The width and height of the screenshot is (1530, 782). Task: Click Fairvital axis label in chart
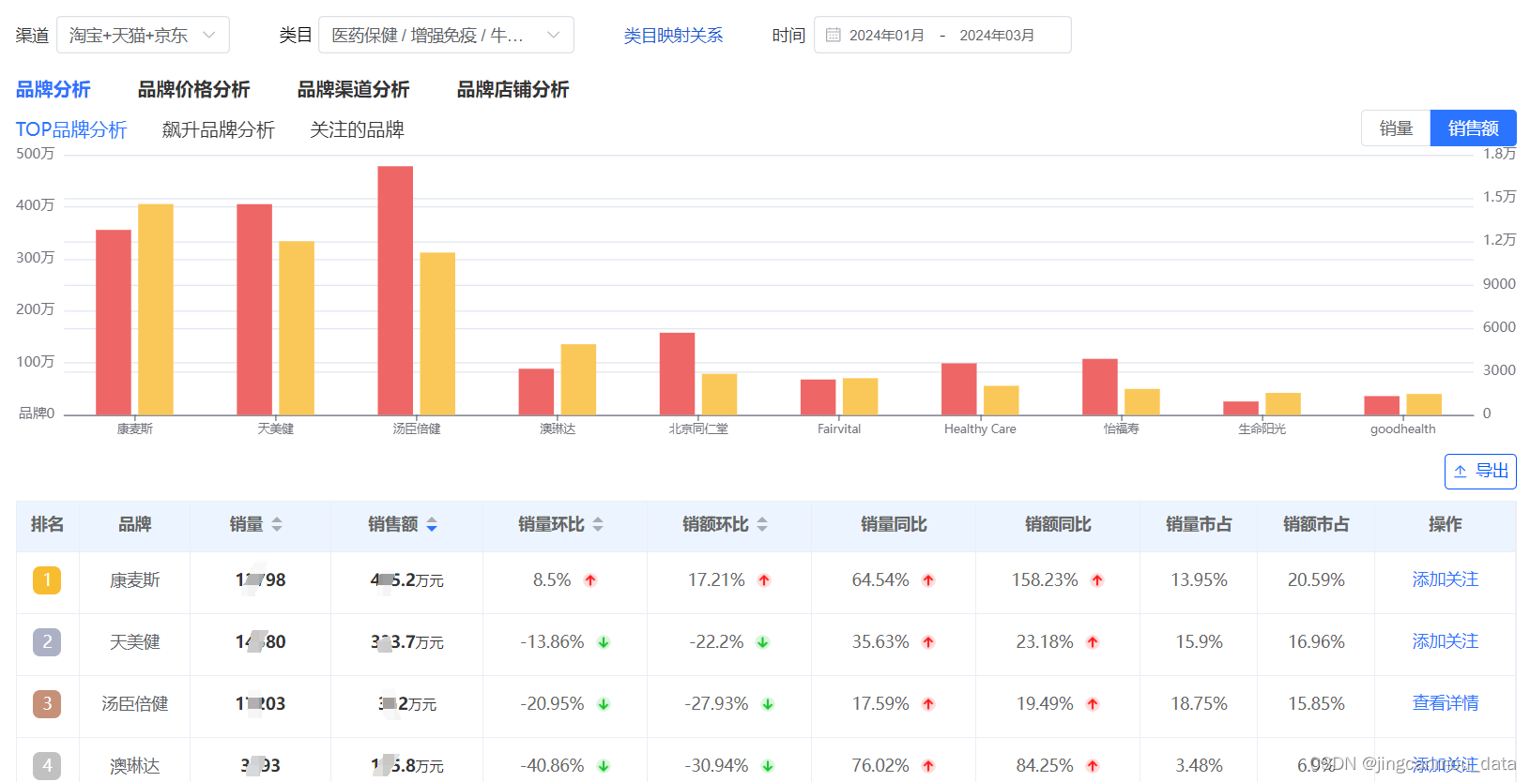pyautogui.click(x=839, y=429)
